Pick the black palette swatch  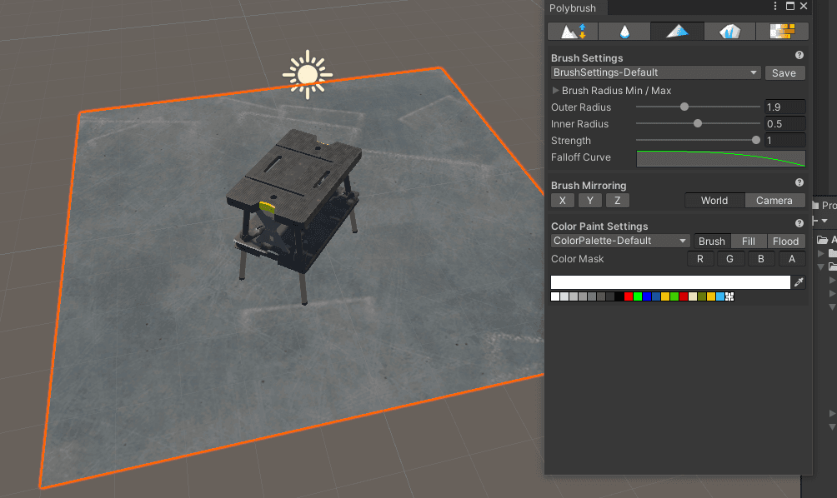point(619,296)
